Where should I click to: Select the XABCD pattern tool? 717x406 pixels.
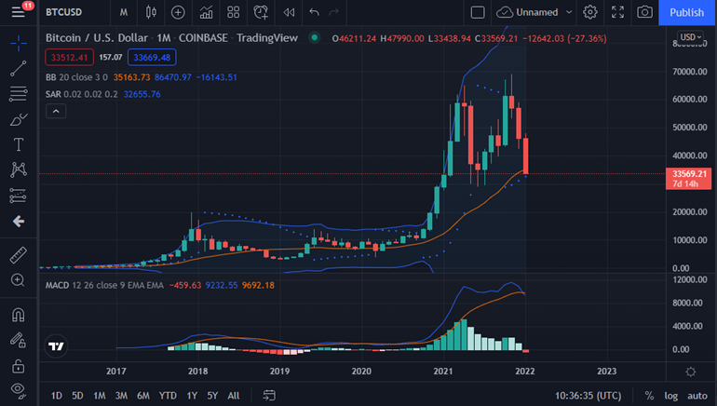point(19,170)
